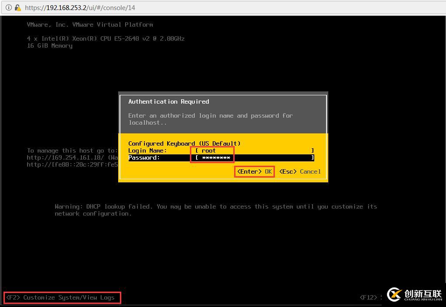Click the site information circled-i icon
This screenshot has height=307, width=446.
point(8,7)
